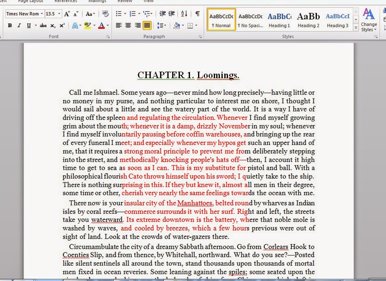Toggle Subscript formatting
386x281 pixels.
point(52,26)
